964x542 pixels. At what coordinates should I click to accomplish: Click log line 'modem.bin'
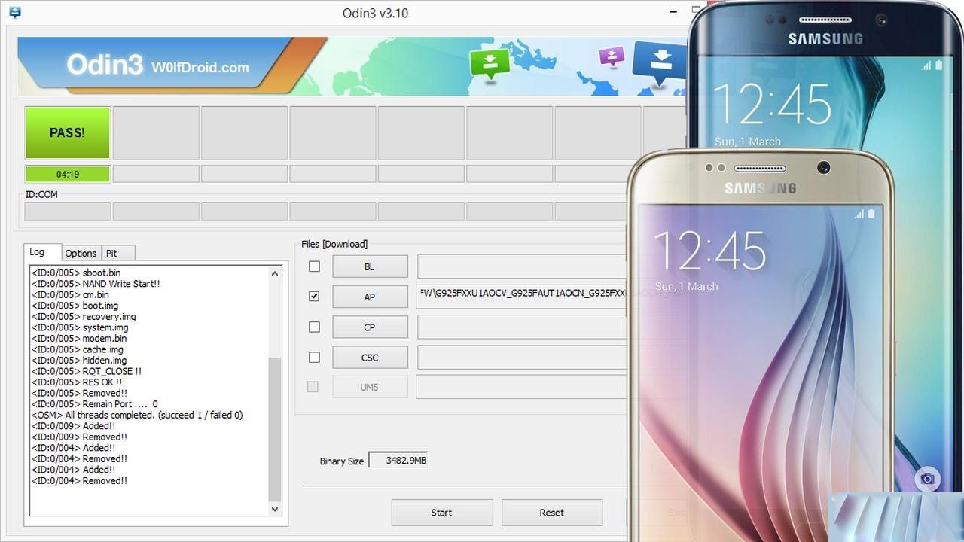pos(79,338)
